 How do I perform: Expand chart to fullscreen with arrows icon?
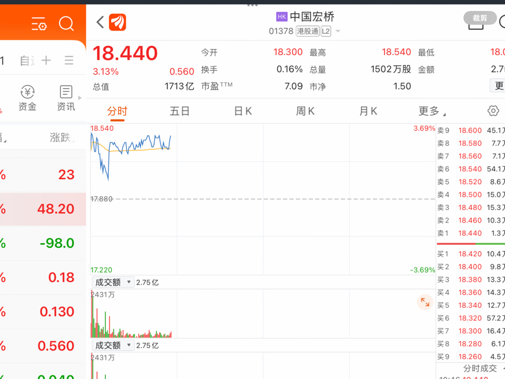point(425,303)
